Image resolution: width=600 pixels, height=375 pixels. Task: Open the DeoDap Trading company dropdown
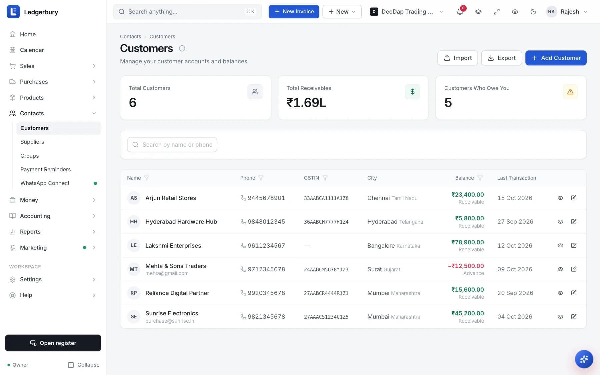pos(407,12)
